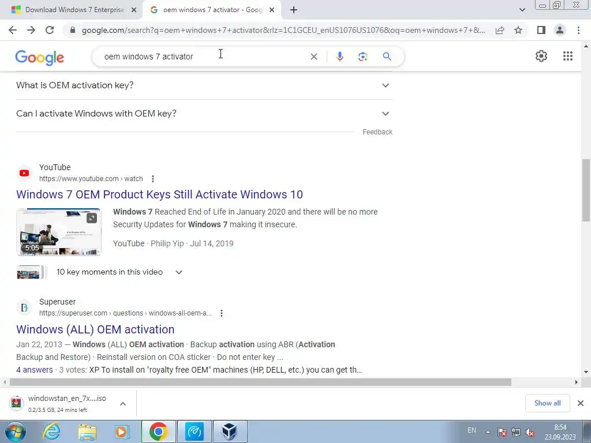This screenshot has height=443, width=591.
Task: Open the Chrome side panel
Action: point(541,30)
